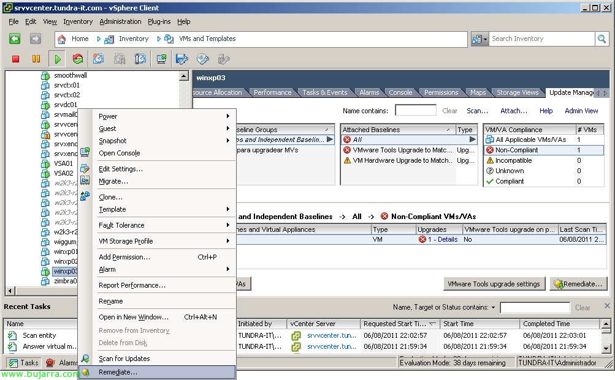Click the Name contains filter field
This screenshot has width=615, height=380.
[415, 111]
